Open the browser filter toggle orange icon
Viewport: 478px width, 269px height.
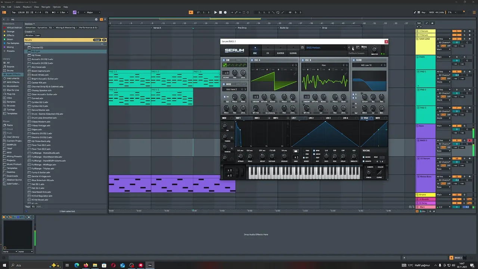click(101, 19)
